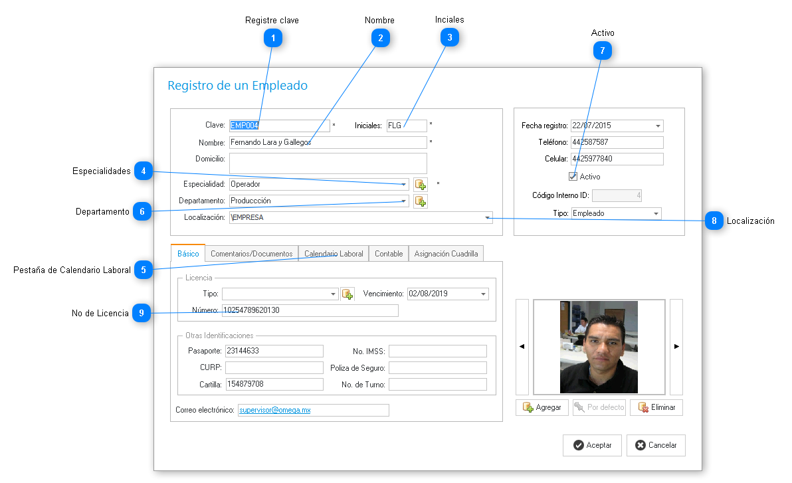Open the Comentarios/Documentos tab

click(x=251, y=254)
